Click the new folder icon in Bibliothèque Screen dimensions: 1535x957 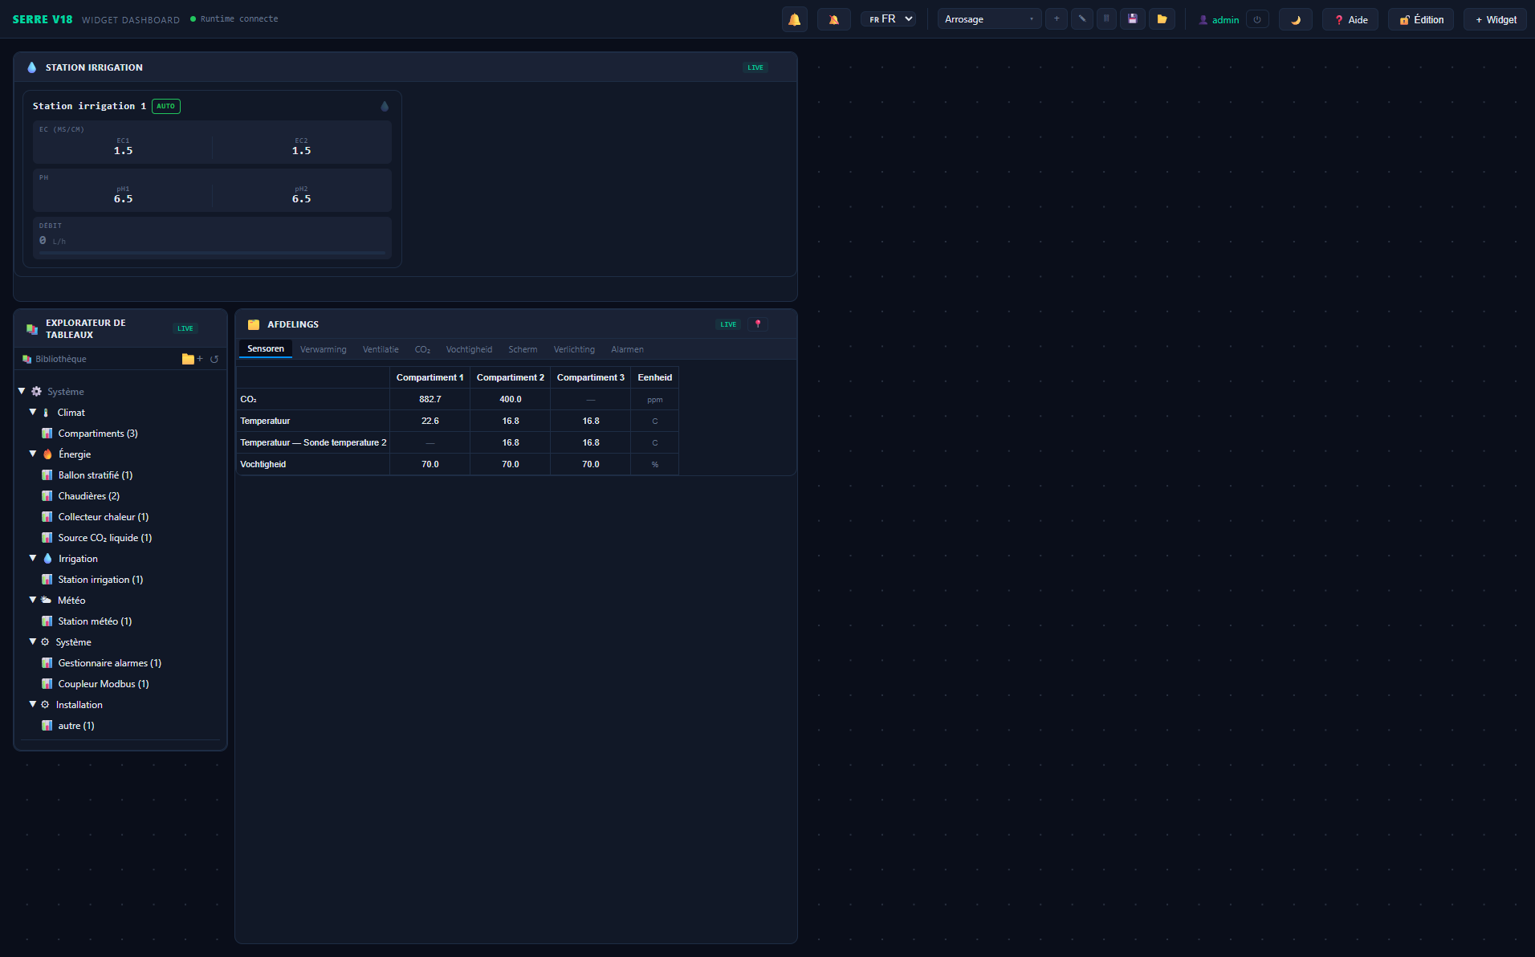pyautogui.click(x=192, y=359)
